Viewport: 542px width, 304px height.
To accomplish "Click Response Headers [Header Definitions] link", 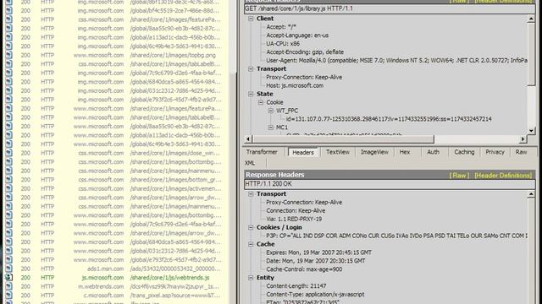I will coord(503,176).
